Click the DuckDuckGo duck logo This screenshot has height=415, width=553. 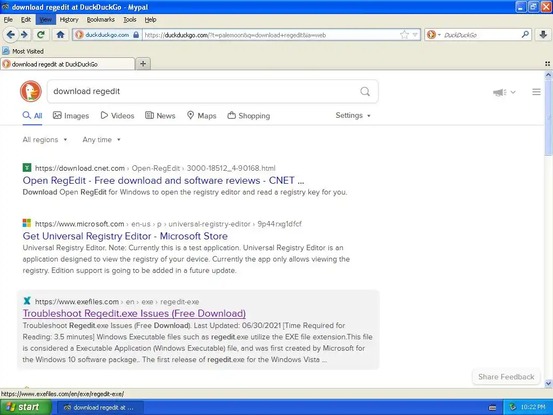coord(31,91)
